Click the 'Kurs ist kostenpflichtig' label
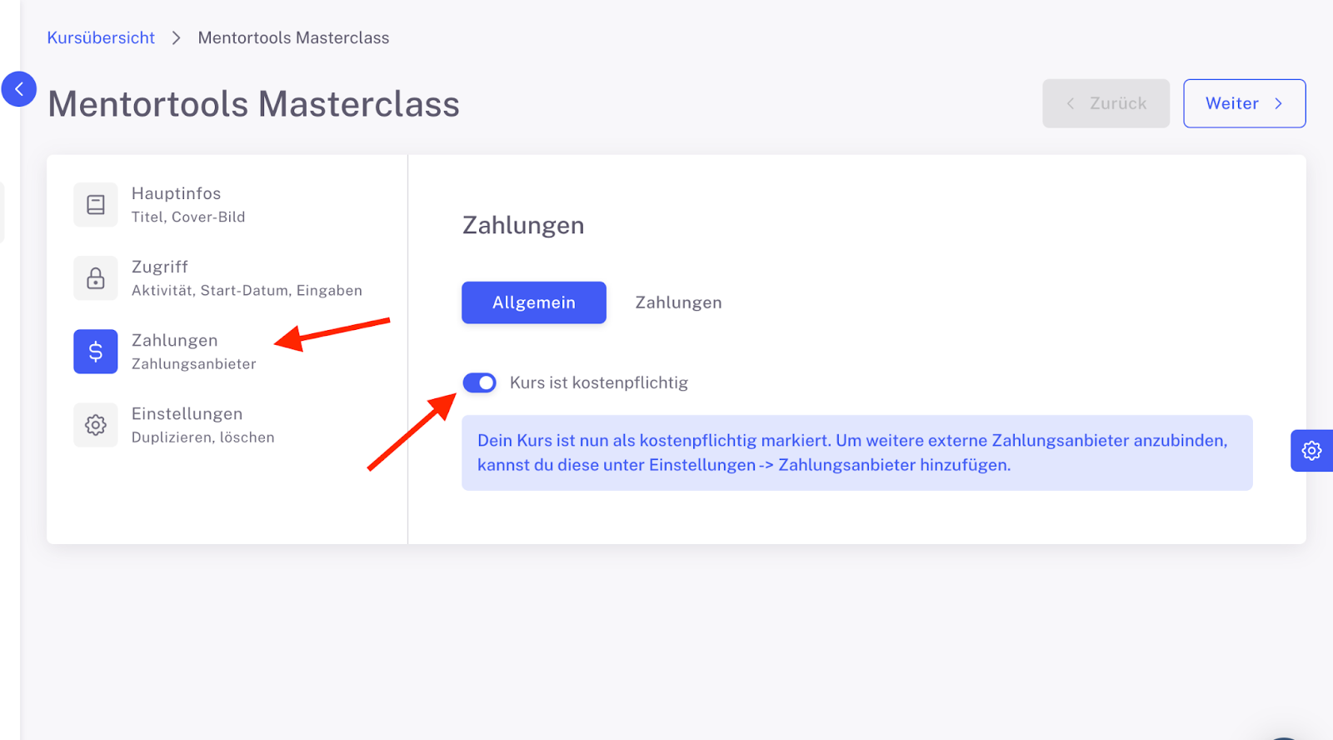This screenshot has height=740, width=1333. [599, 382]
